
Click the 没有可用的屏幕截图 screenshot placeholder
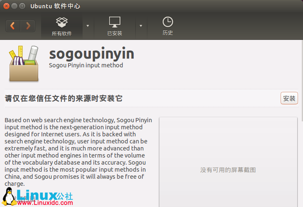pos(228,162)
